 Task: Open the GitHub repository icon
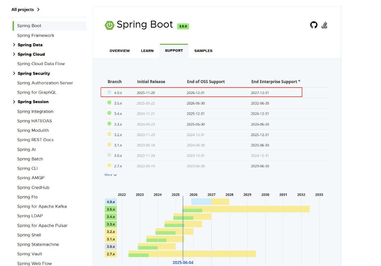(x=314, y=25)
